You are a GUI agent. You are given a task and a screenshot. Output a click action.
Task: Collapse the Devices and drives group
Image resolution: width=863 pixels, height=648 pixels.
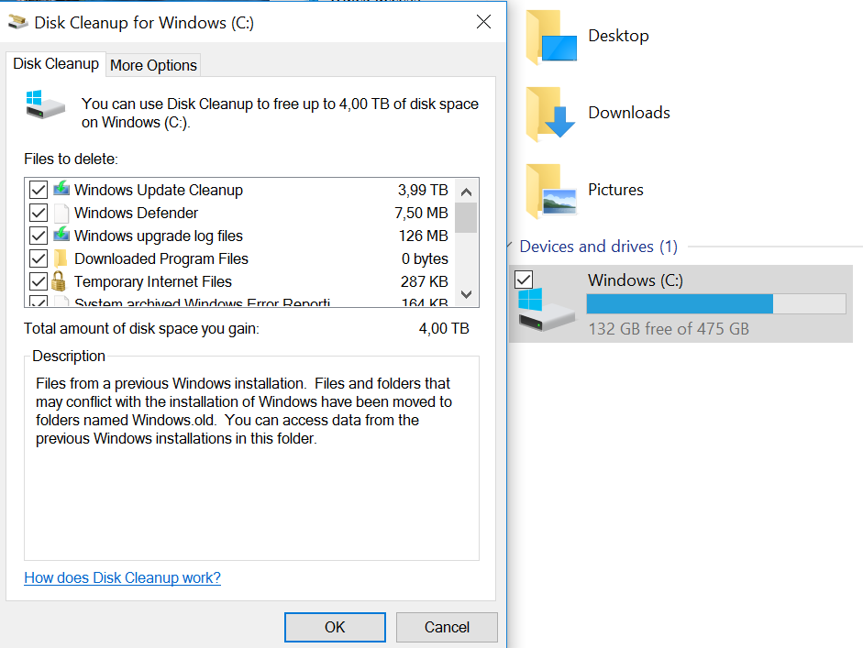pyautogui.click(x=511, y=247)
